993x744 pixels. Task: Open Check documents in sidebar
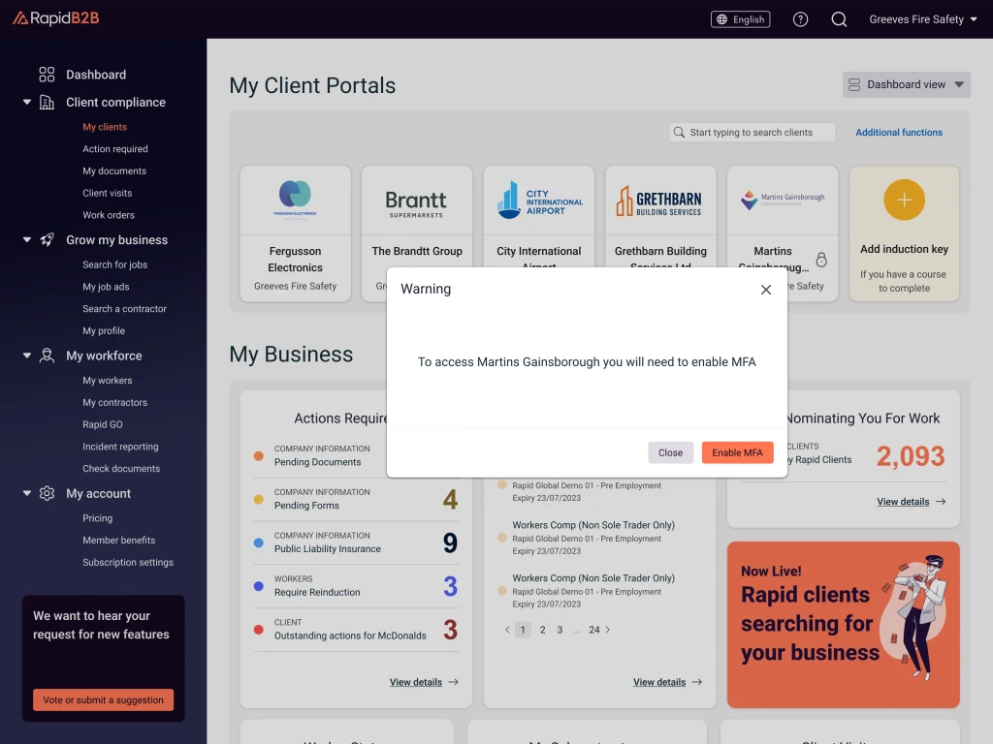(121, 470)
